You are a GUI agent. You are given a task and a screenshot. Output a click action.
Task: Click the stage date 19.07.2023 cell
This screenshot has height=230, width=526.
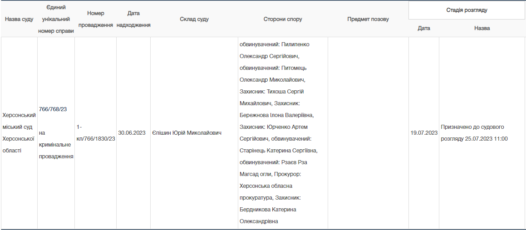point(423,133)
